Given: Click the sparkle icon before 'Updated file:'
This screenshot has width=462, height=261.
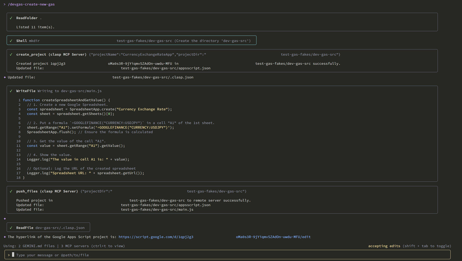Looking at the screenshot, I should (5, 77).
